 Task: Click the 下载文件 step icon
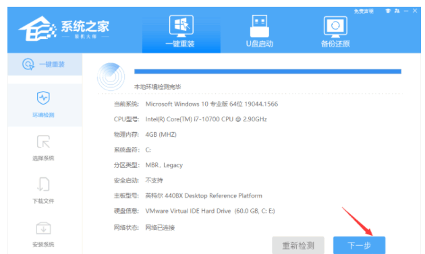[x=43, y=185]
